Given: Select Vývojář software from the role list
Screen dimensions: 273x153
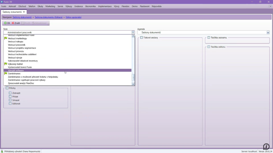Looking at the screenshot, I should pyautogui.click(x=16, y=70).
